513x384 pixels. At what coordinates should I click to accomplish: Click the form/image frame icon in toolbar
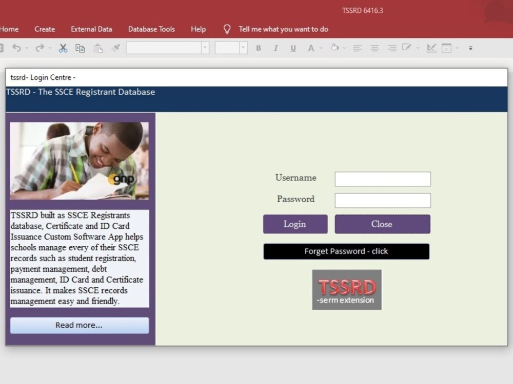pos(447,48)
